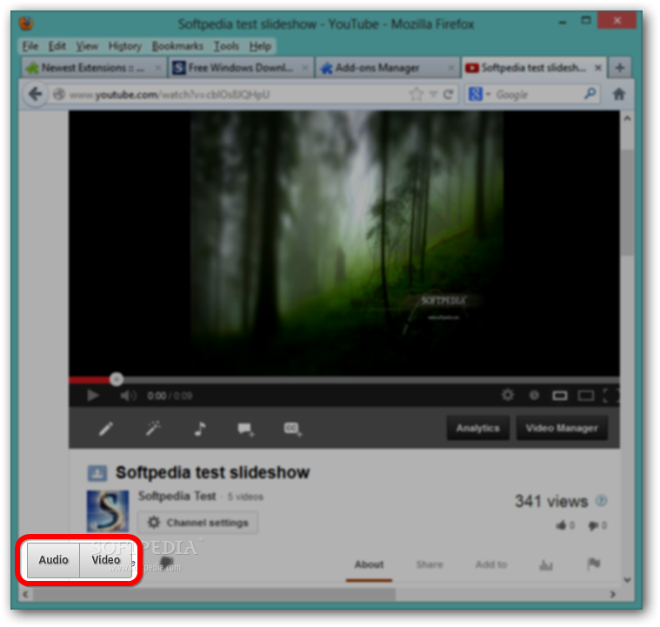The image size is (660, 627).
Task: Bookmark page with the star icon
Action: click(416, 94)
